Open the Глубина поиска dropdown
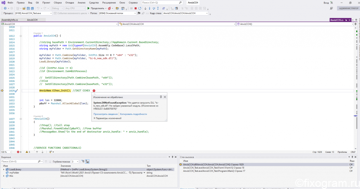The width and height of the screenshot is (360, 189). coord(75,162)
